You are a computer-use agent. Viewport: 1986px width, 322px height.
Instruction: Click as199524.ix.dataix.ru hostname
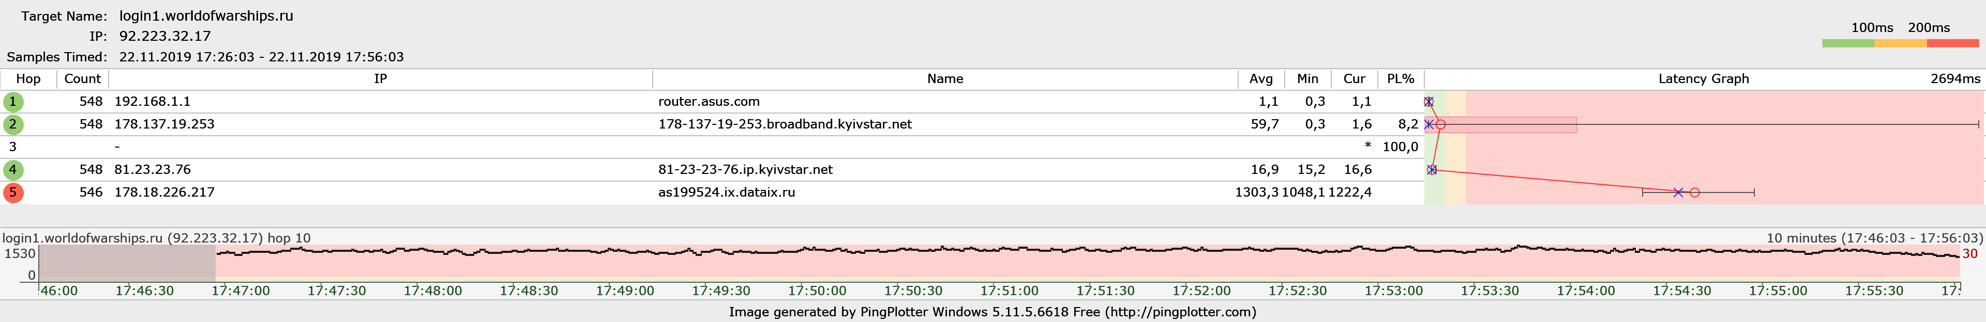coord(726,192)
